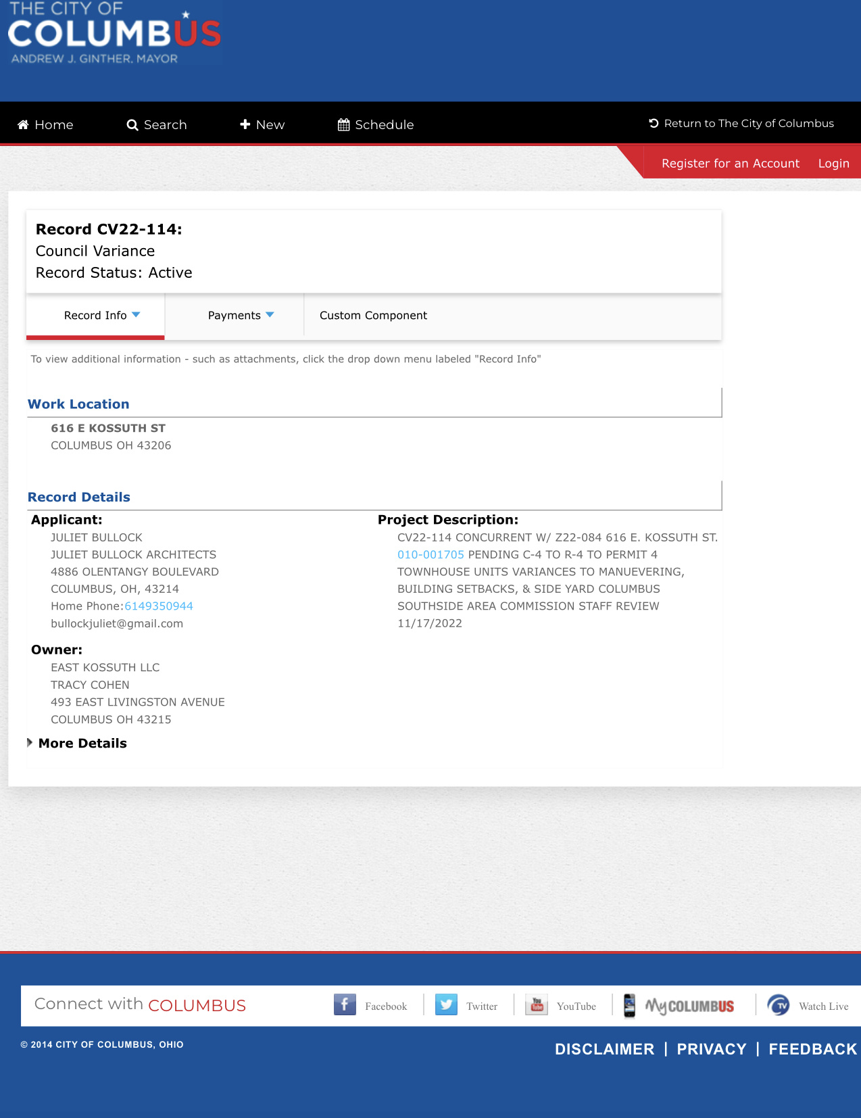Open the Disclaimer footer link
The height and width of the screenshot is (1118, 861).
pyautogui.click(x=604, y=1049)
